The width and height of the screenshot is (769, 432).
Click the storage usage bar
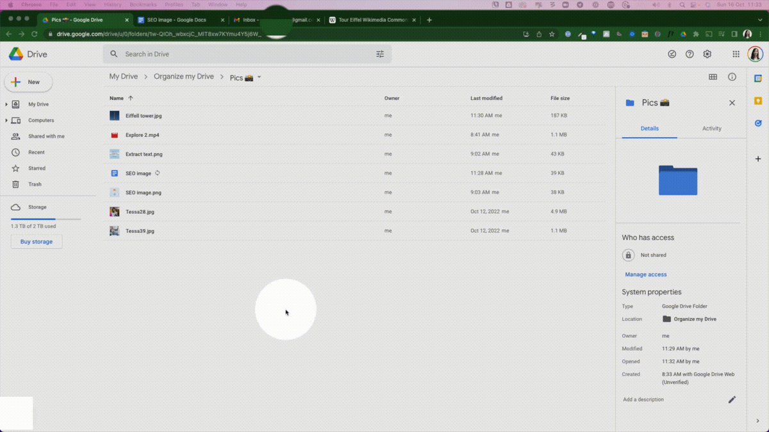pyautogui.click(x=45, y=219)
